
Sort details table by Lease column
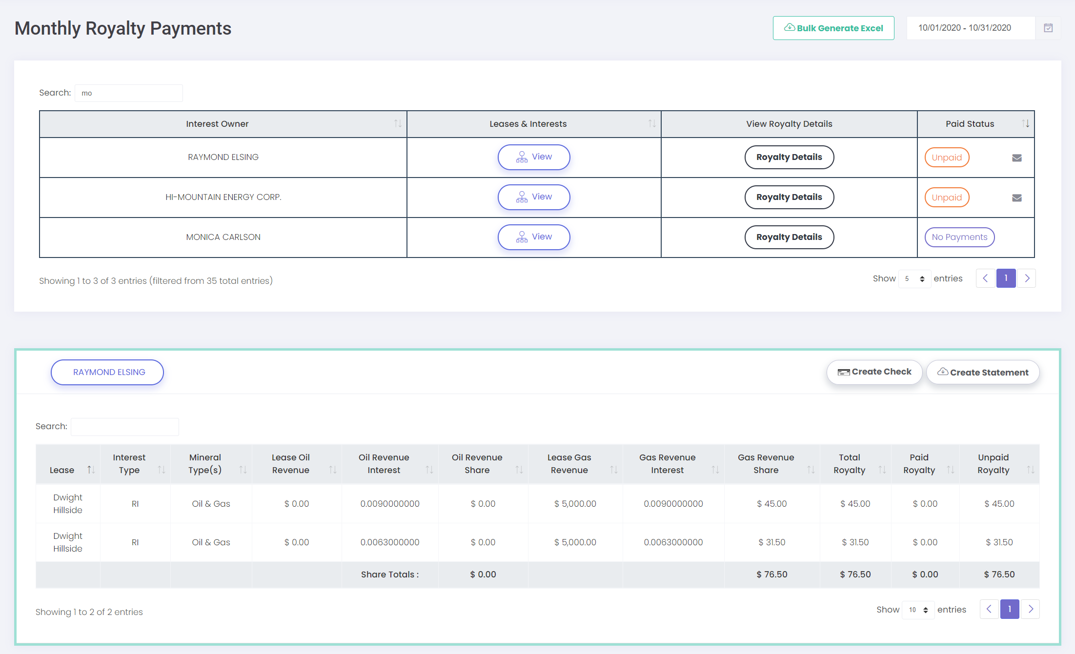pos(91,470)
